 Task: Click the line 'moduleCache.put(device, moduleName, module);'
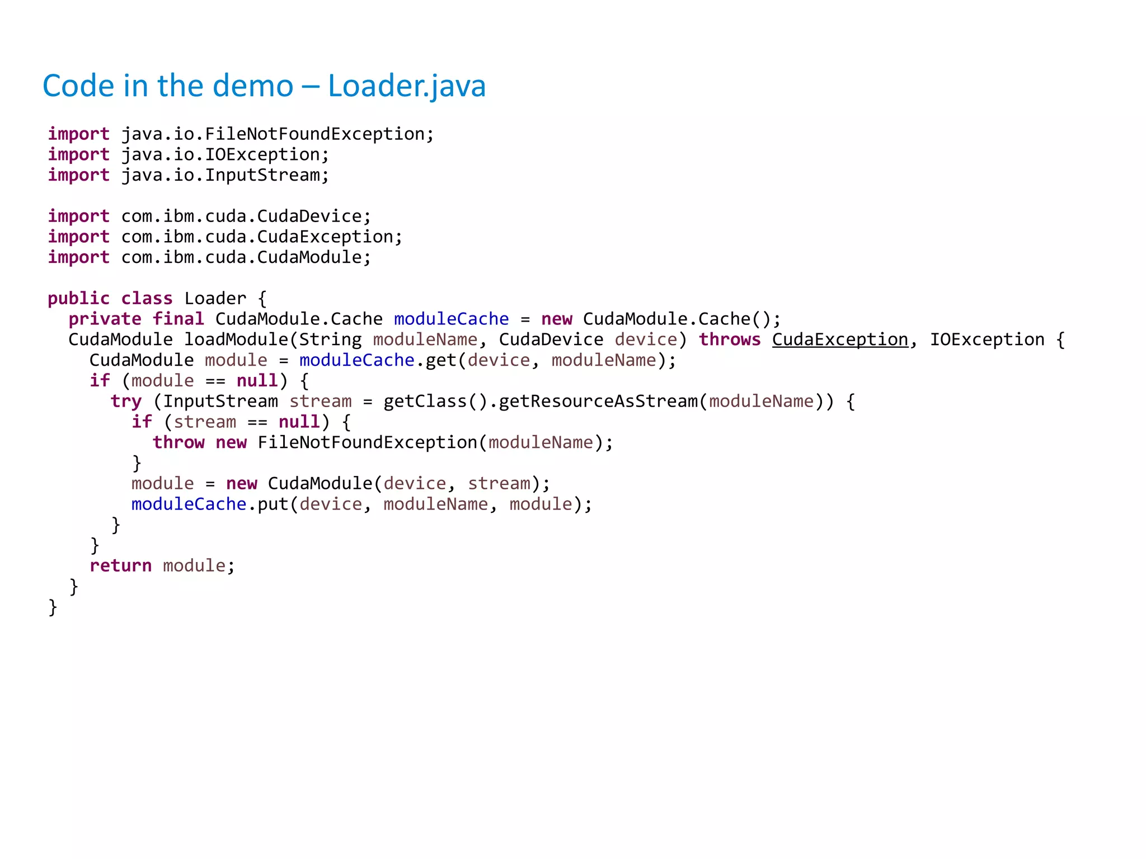pyautogui.click(x=361, y=504)
